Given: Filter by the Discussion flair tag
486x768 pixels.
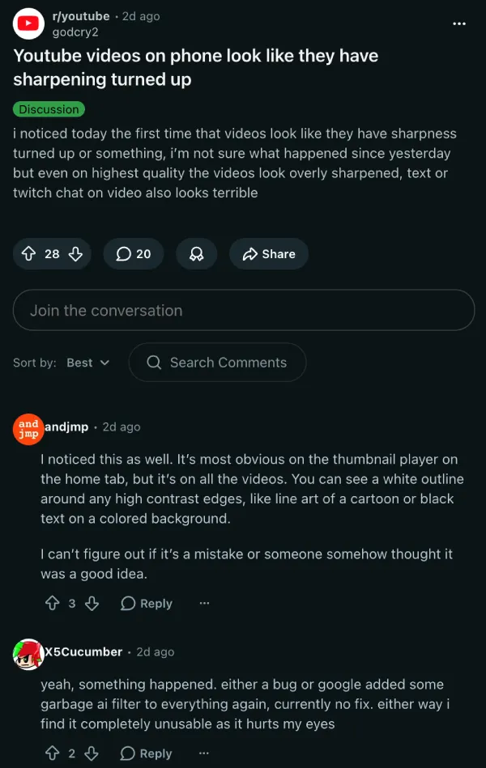Looking at the screenshot, I should 49,109.
